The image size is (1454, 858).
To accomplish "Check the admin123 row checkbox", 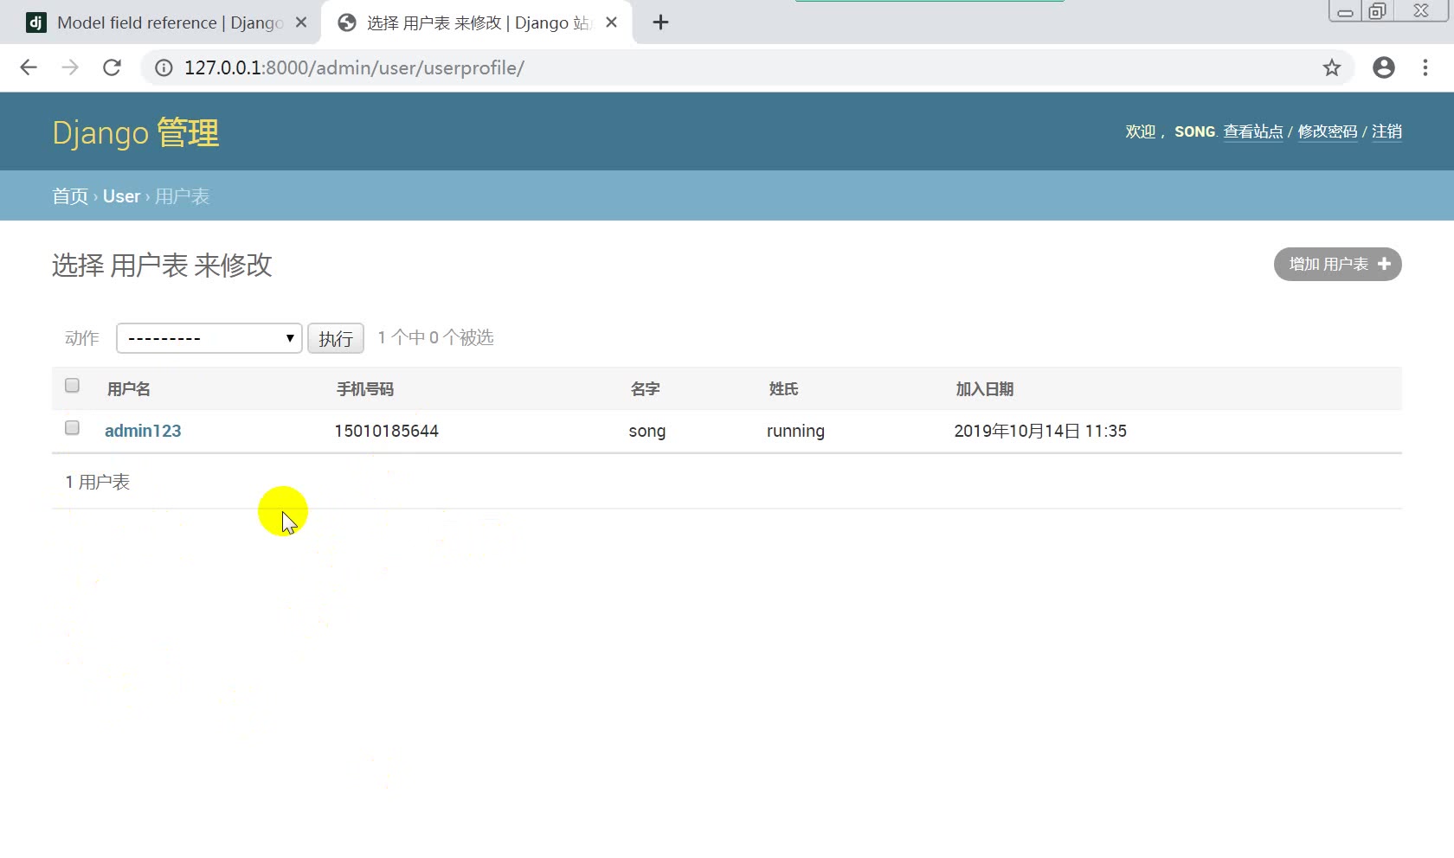I will (72, 428).
